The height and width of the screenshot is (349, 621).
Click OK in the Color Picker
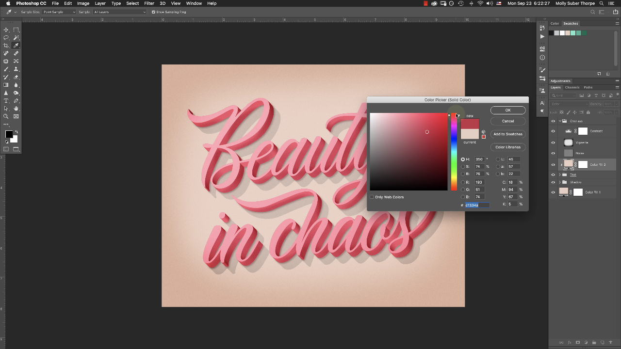tap(507, 110)
